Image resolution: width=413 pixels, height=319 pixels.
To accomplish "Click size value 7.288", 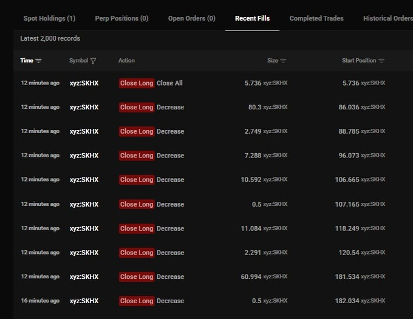I will [x=253, y=156].
